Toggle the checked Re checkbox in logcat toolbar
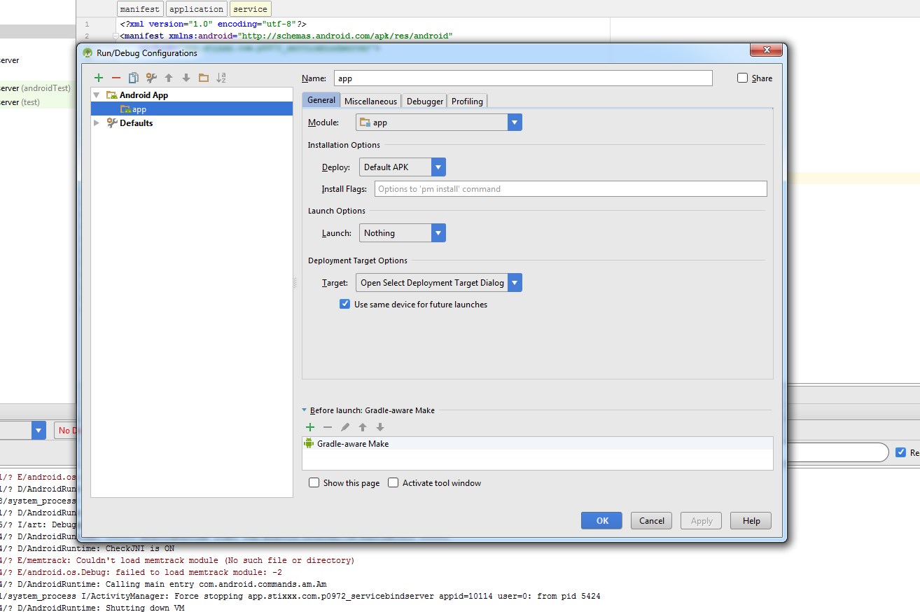This screenshot has width=920, height=612. point(901,452)
